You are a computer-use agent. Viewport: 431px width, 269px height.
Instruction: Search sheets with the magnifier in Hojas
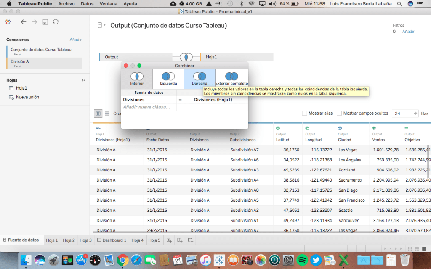point(83,80)
